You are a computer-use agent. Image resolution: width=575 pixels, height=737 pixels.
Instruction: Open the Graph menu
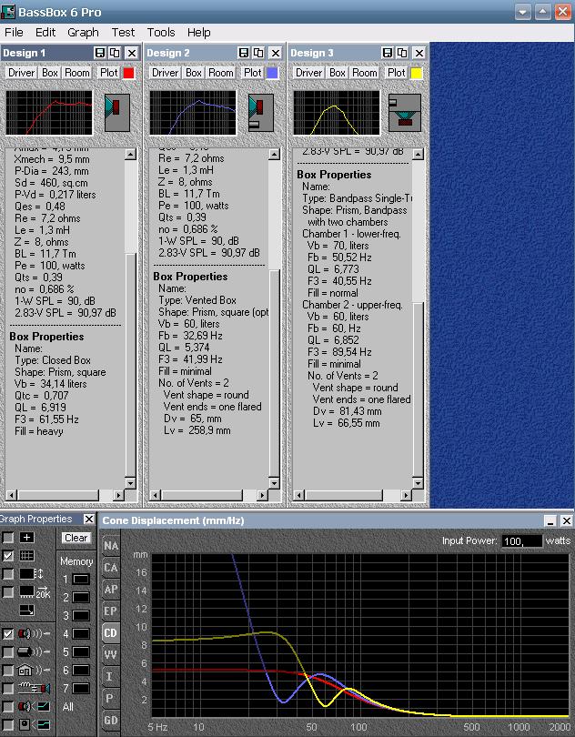point(83,32)
